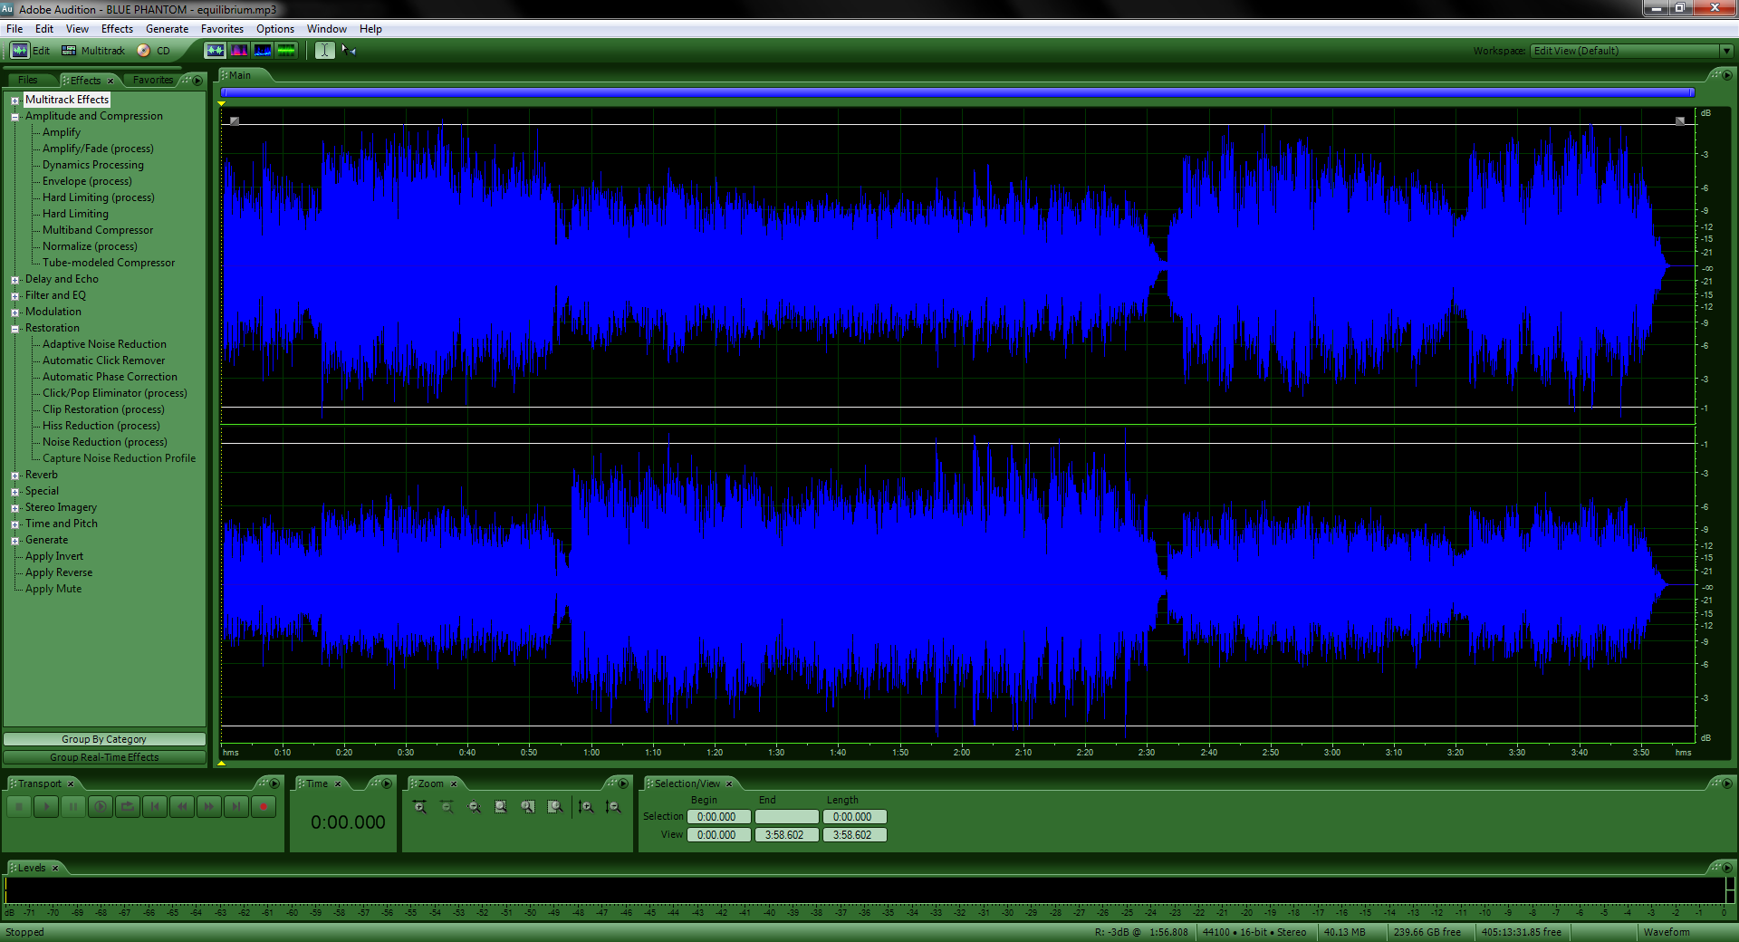
Task: Open the Favorites menu
Action: [222, 29]
